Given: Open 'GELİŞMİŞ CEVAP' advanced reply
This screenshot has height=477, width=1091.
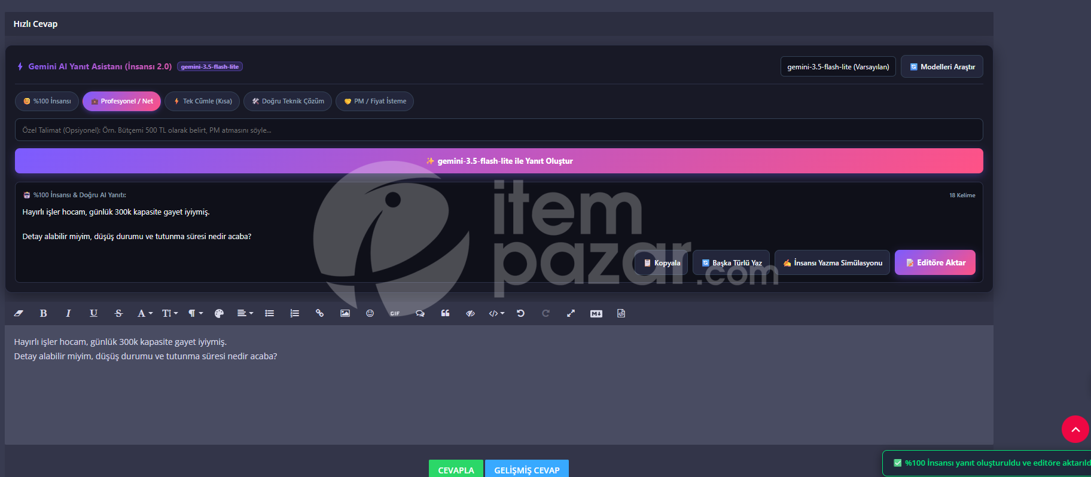Looking at the screenshot, I should (527, 469).
